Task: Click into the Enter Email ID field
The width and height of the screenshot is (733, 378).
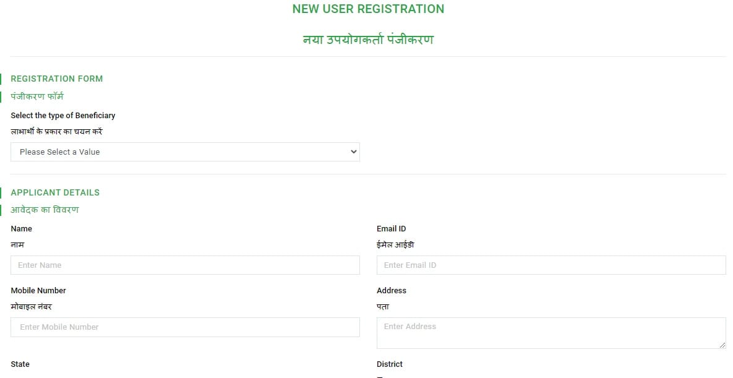Action: click(x=551, y=265)
